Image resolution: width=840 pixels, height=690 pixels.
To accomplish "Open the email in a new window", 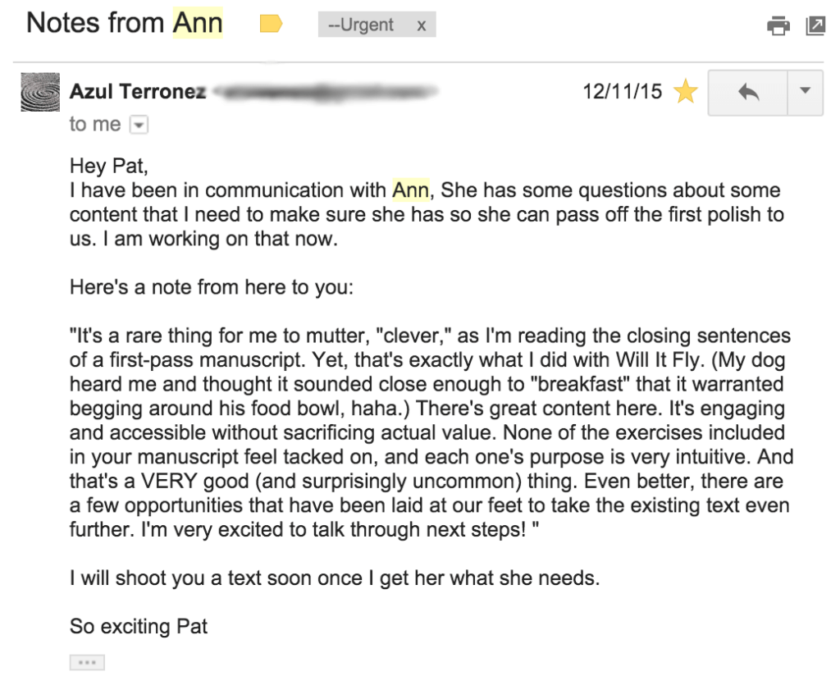I will [x=815, y=26].
